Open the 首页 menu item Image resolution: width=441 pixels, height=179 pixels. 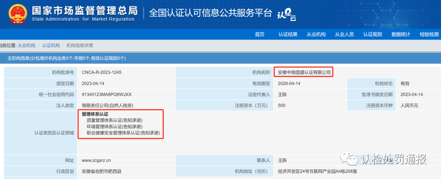click(260, 34)
